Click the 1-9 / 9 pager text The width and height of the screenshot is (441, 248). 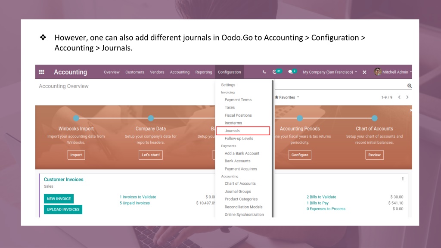click(x=387, y=97)
